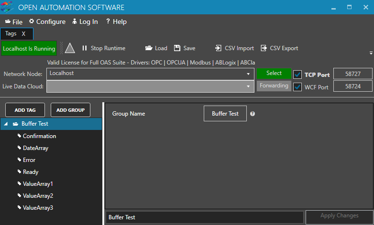Open the Network Node dropdown
Viewport: 374px width, 225px height.
pyautogui.click(x=248, y=74)
